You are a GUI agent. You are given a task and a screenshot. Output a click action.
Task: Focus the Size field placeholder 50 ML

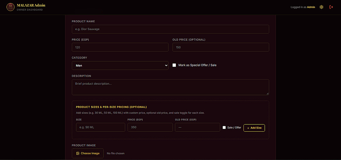tap(101, 127)
